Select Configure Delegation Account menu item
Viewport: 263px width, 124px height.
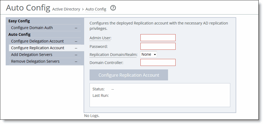[x=45, y=41]
